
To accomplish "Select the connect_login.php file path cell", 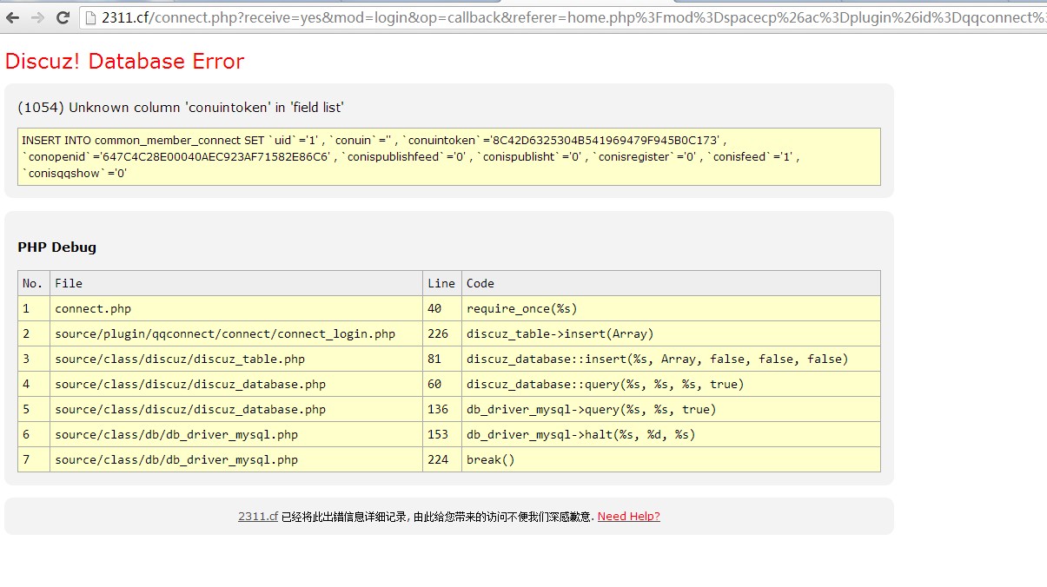I will pyautogui.click(x=224, y=333).
